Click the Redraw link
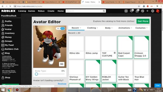163x92 pixels. pos(62,84)
